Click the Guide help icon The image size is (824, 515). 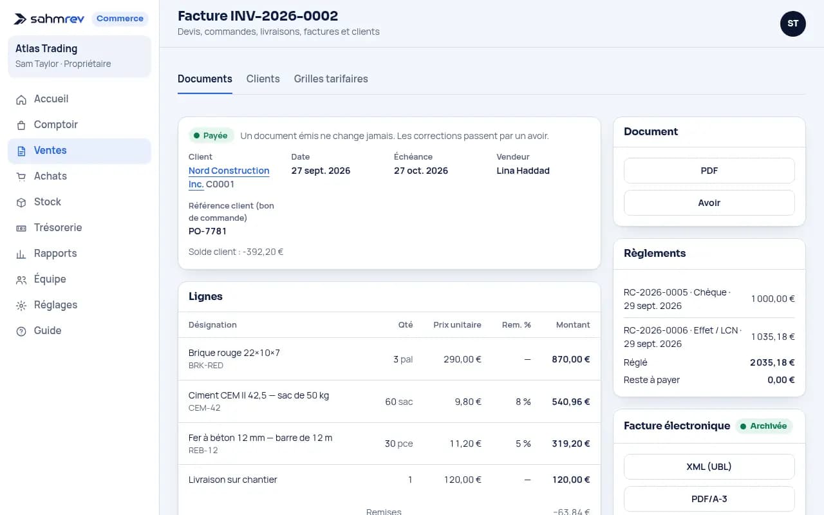click(x=21, y=331)
